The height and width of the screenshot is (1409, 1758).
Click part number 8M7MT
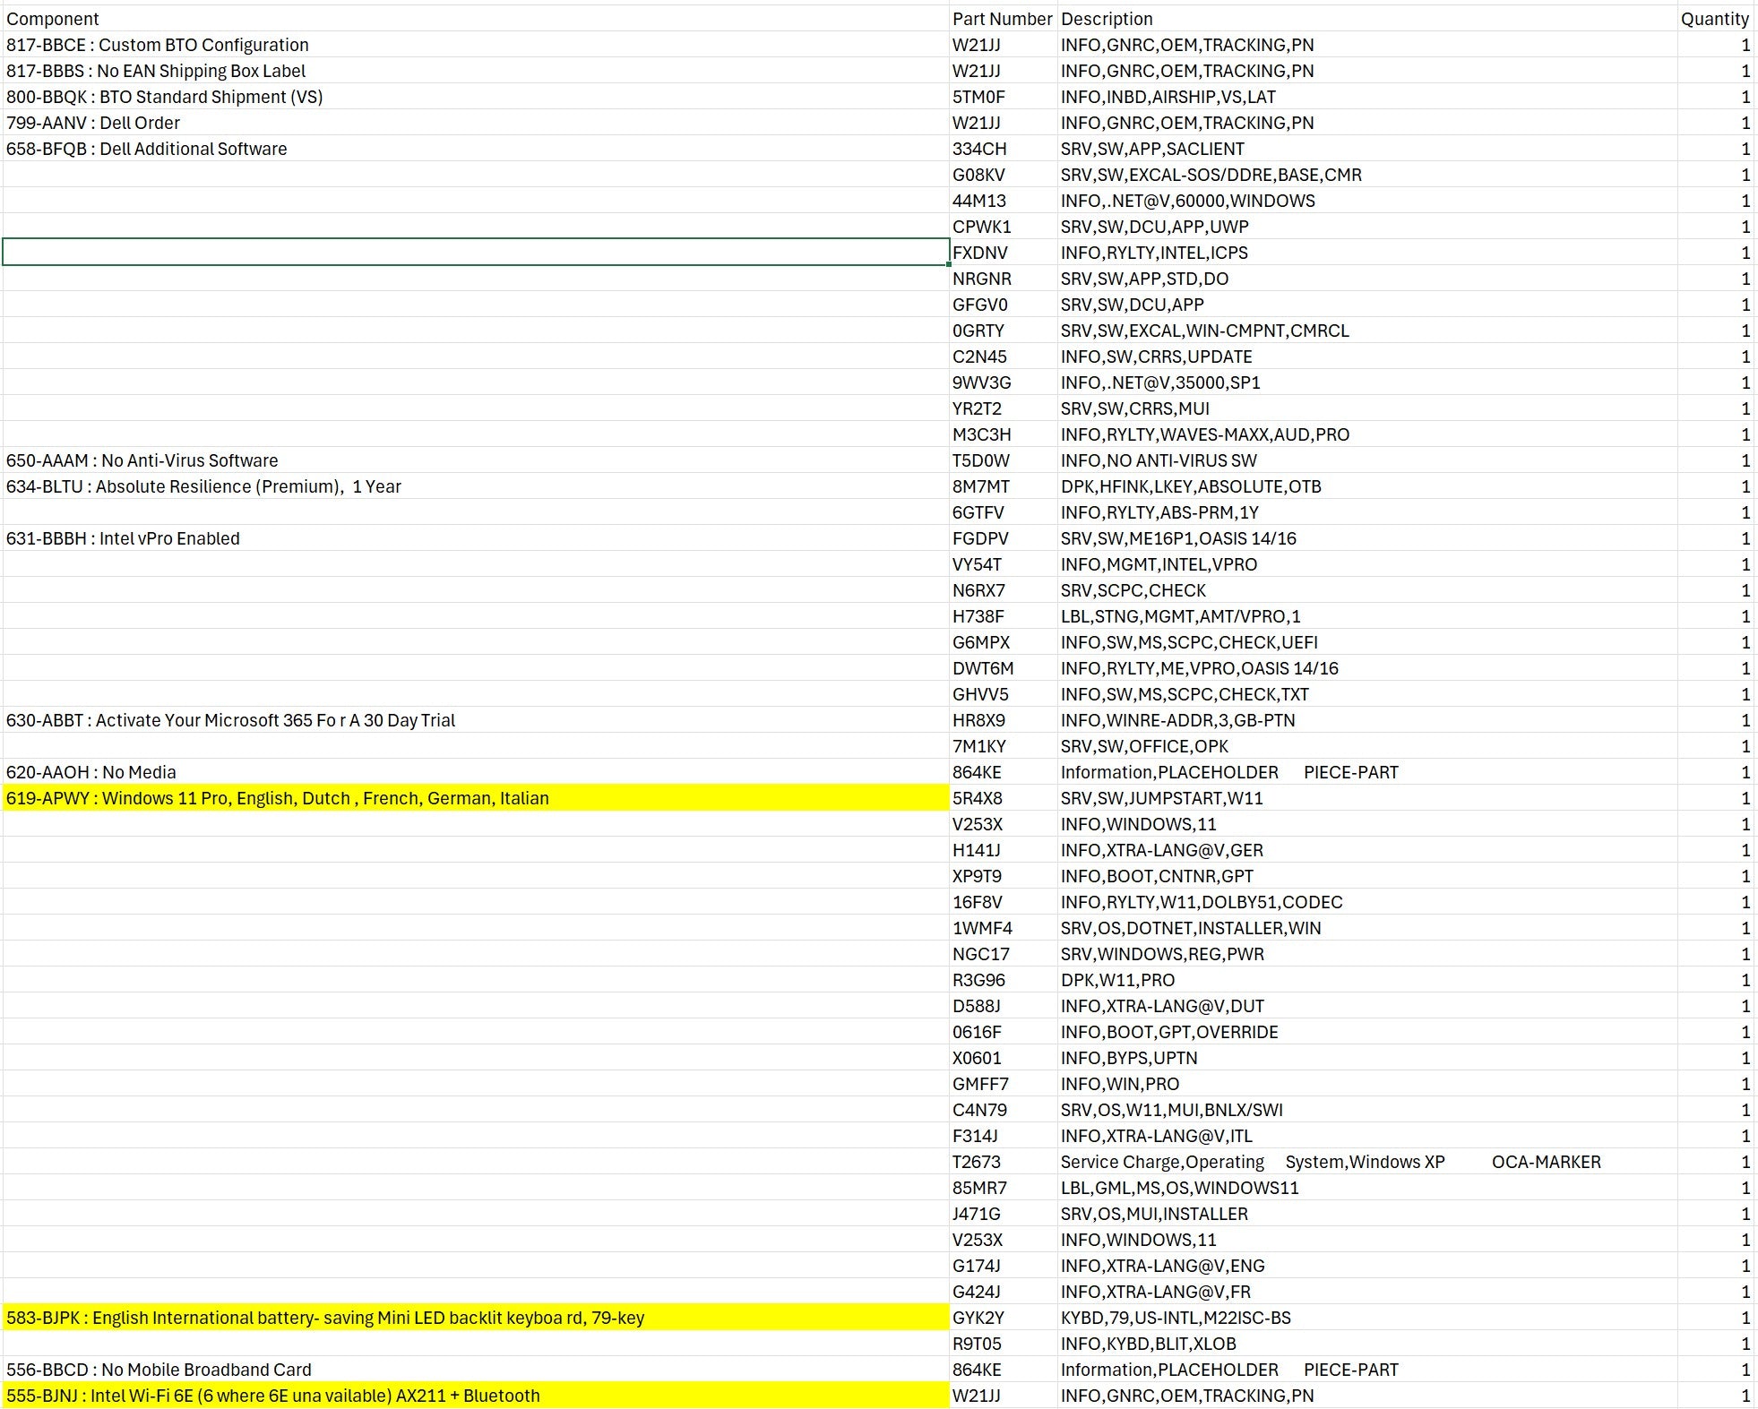(1003, 486)
